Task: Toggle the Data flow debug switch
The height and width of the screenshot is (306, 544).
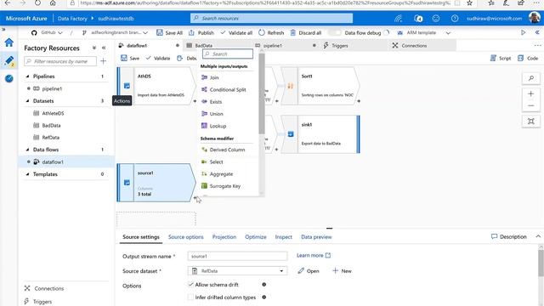Action: pyautogui.click(x=335, y=32)
